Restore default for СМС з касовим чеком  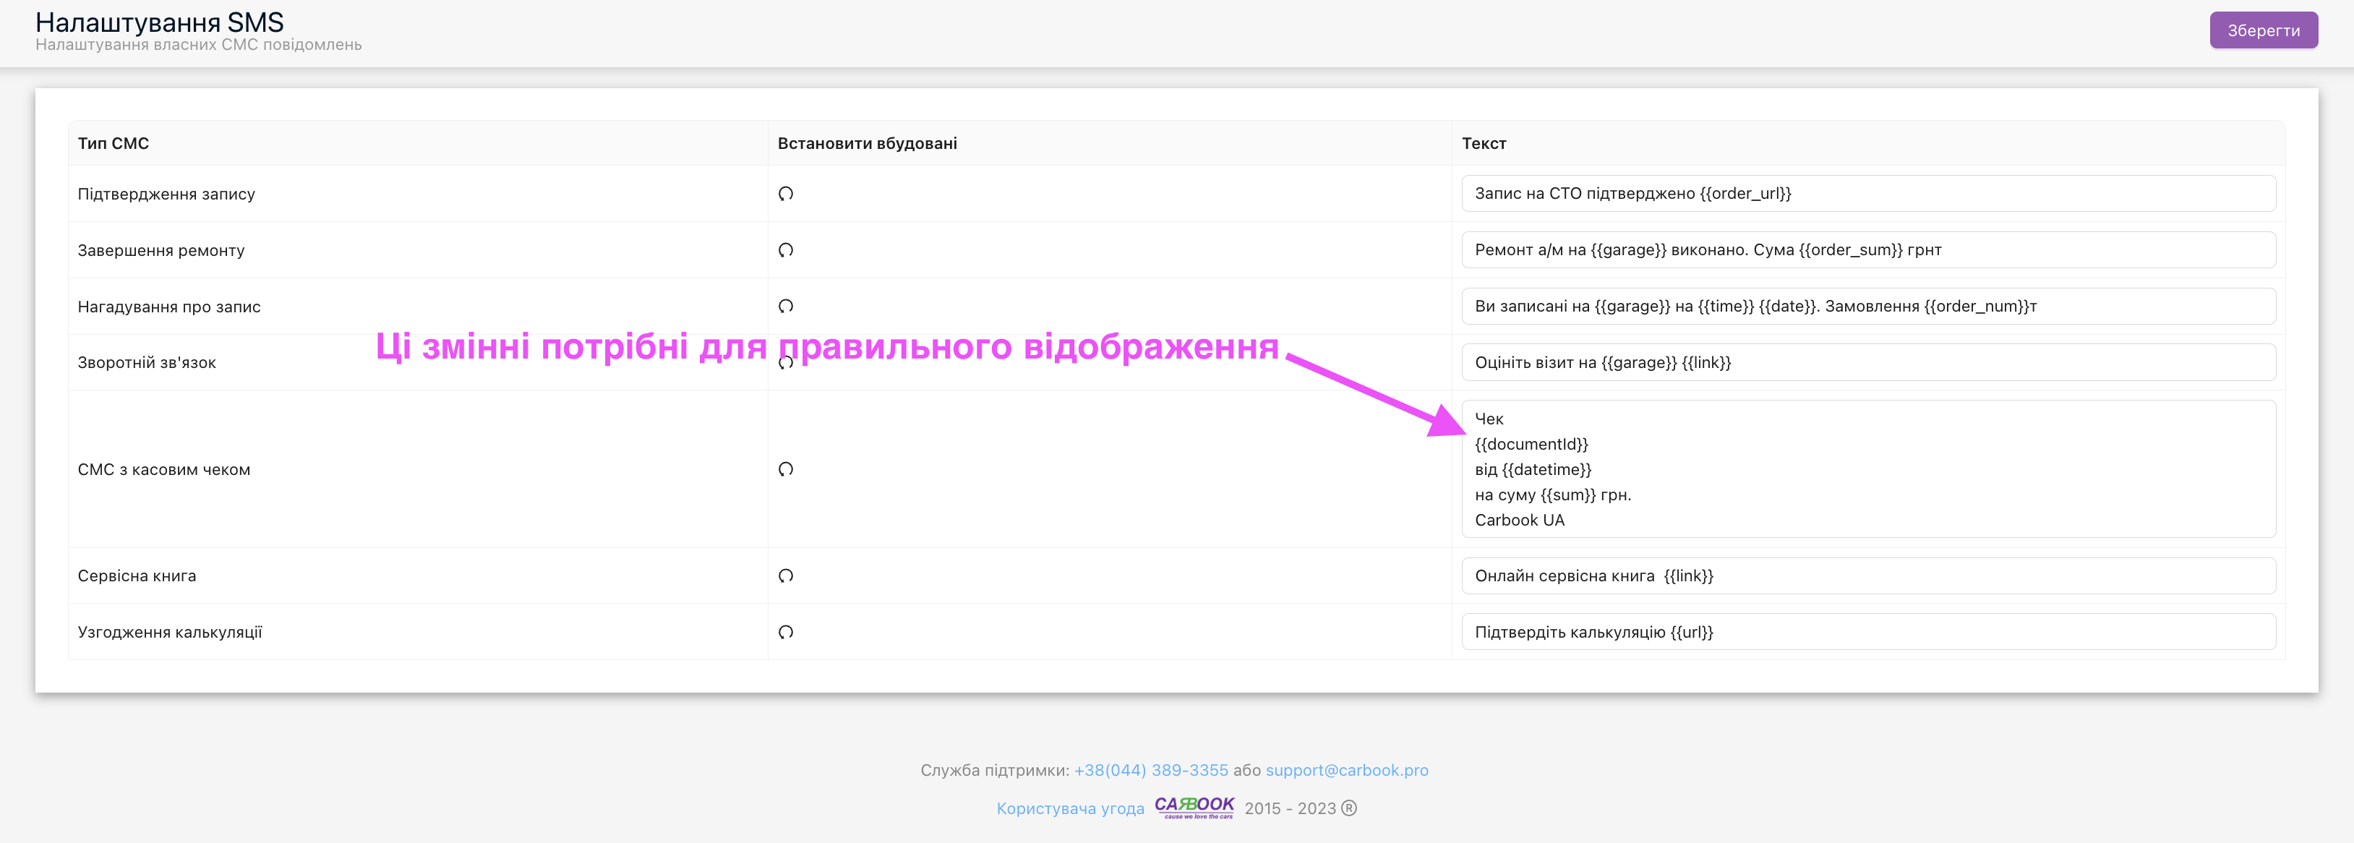(785, 469)
